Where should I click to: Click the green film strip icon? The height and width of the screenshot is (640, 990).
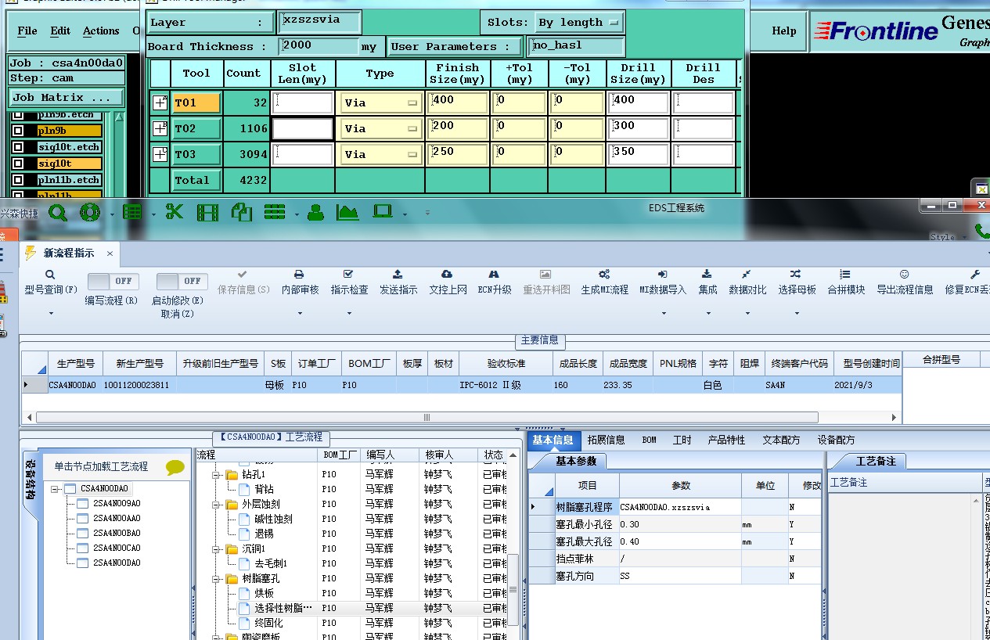(207, 212)
